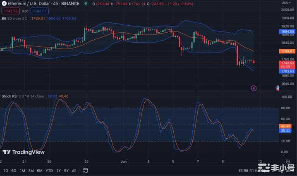
Task: Click the purple lightning event marker
Action: click(254, 88)
